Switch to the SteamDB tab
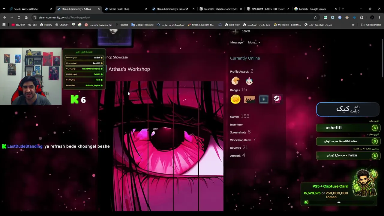This screenshot has height=216, width=384. (x=220, y=9)
